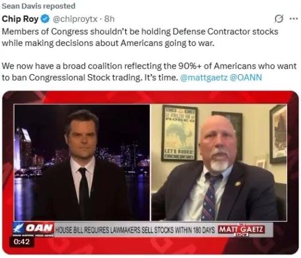Click the right video pane office guest

(x=219, y=162)
